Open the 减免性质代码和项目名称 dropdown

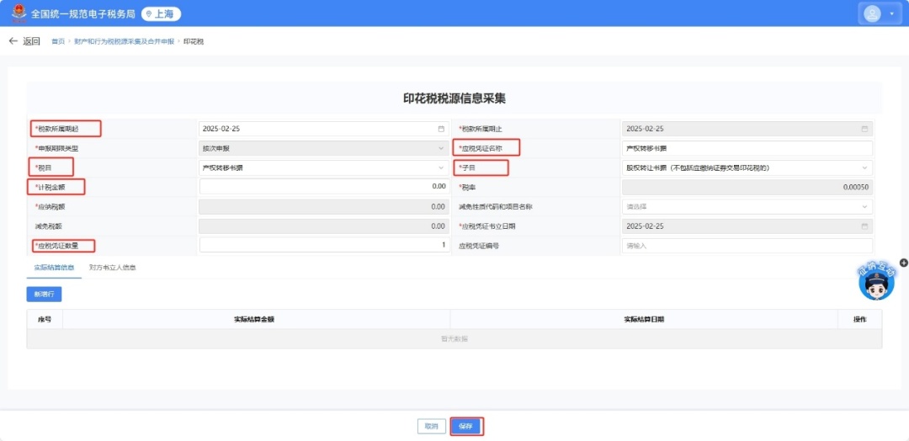(x=864, y=206)
